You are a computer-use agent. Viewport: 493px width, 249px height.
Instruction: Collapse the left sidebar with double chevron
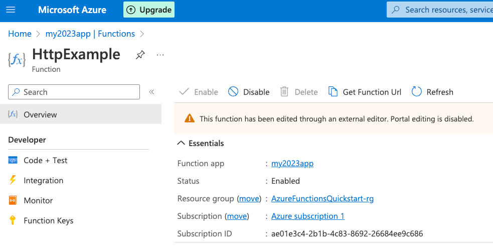[x=151, y=92]
